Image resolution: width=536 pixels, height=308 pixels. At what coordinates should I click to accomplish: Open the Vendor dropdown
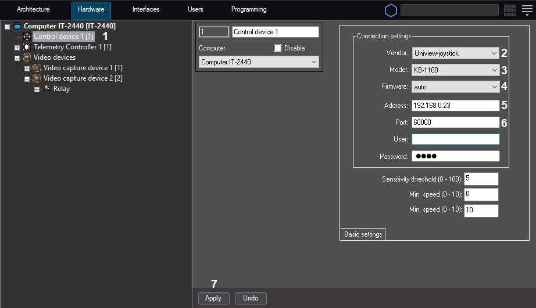455,53
